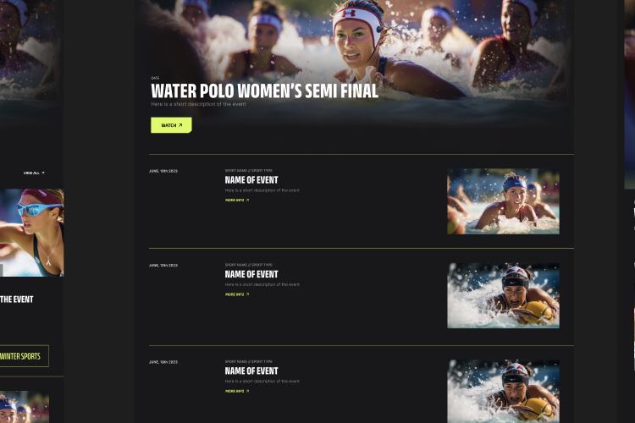Click second NAME OF EVENT heading

pos(251,274)
